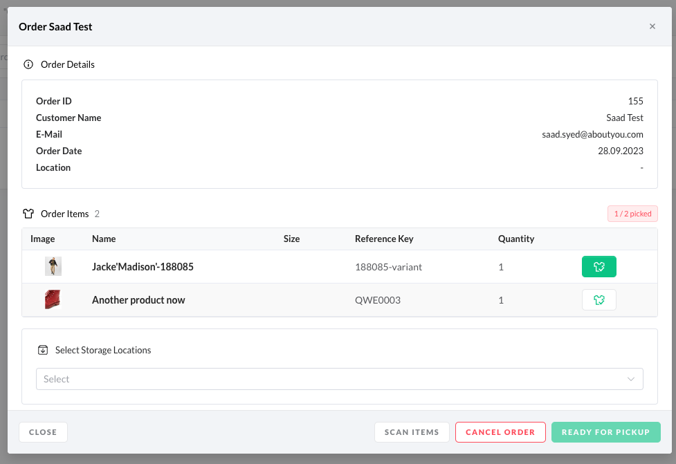The image size is (676, 464).
Task: Click the storage box icon beside Select Storage Locations
Action: pos(43,350)
